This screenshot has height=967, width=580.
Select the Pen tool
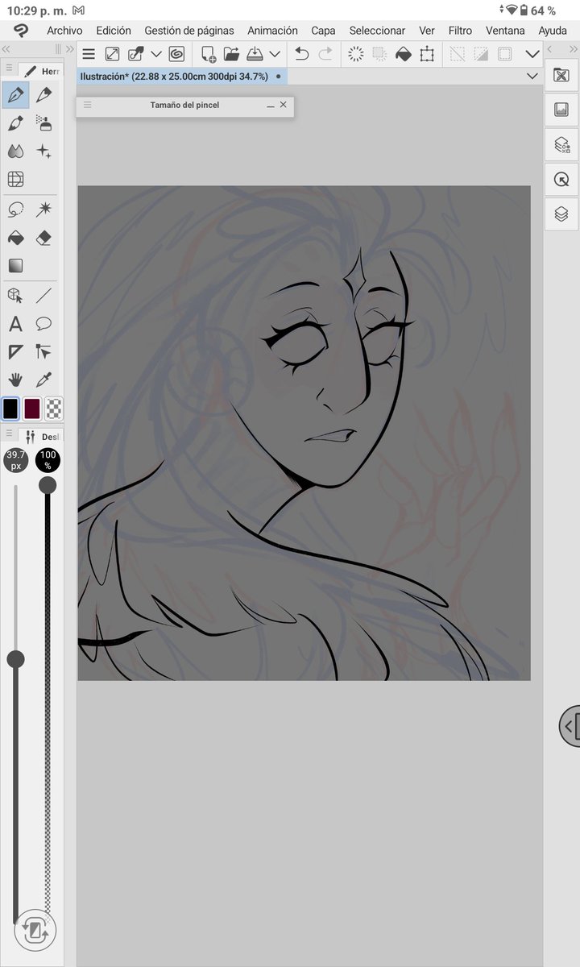[x=15, y=95]
